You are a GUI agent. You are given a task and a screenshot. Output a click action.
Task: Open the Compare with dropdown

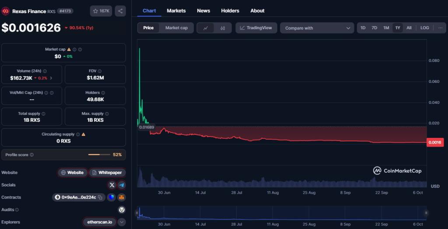click(317, 28)
